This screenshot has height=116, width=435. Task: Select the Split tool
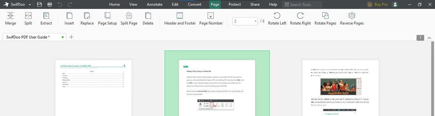(28, 16)
